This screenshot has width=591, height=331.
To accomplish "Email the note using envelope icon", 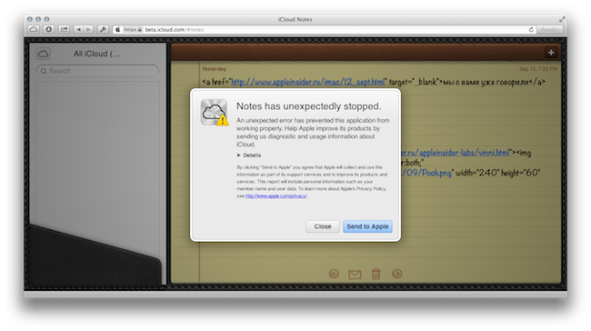I will [x=355, y=275].
